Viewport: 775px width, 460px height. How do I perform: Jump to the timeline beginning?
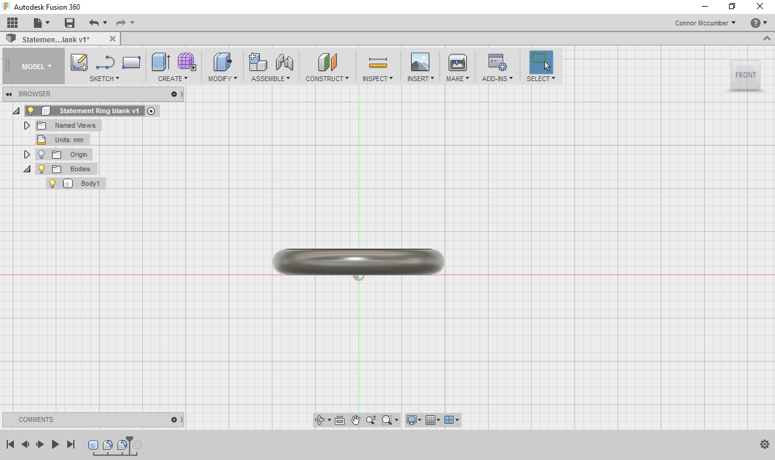click(10, 444)
